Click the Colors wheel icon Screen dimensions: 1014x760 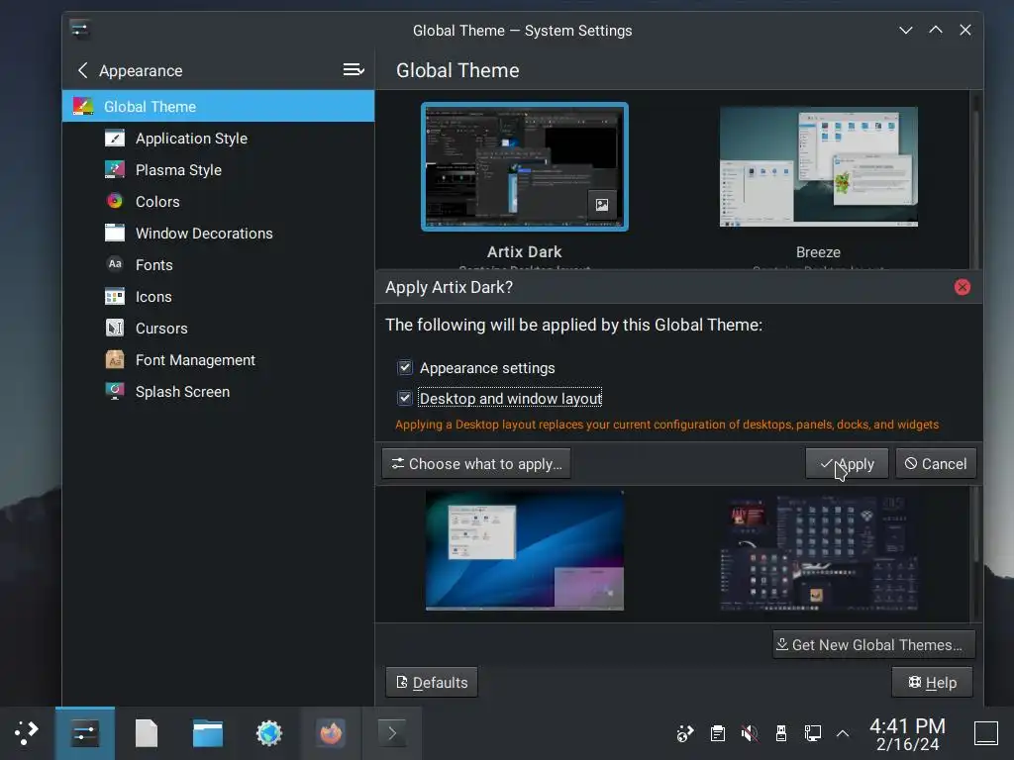(115, 201)
